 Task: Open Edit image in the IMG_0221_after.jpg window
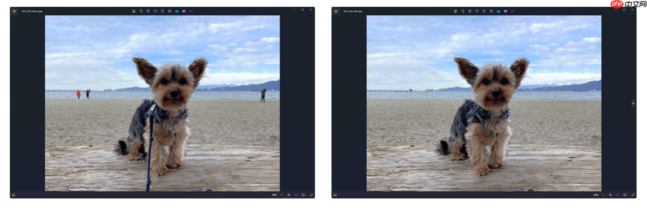click(x=455, y=11)
